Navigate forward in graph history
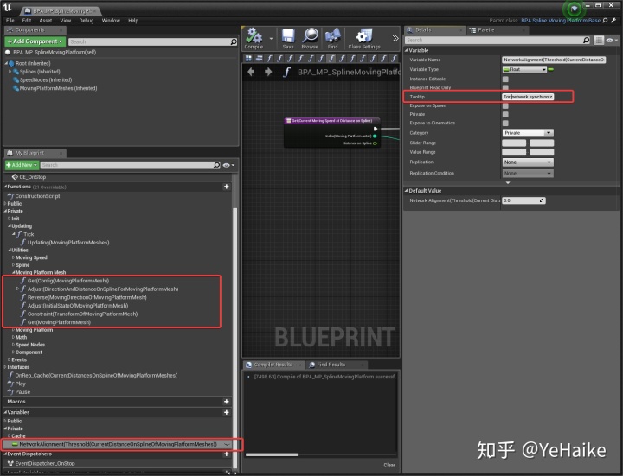 pyautogui.click(x=268, y=72)
